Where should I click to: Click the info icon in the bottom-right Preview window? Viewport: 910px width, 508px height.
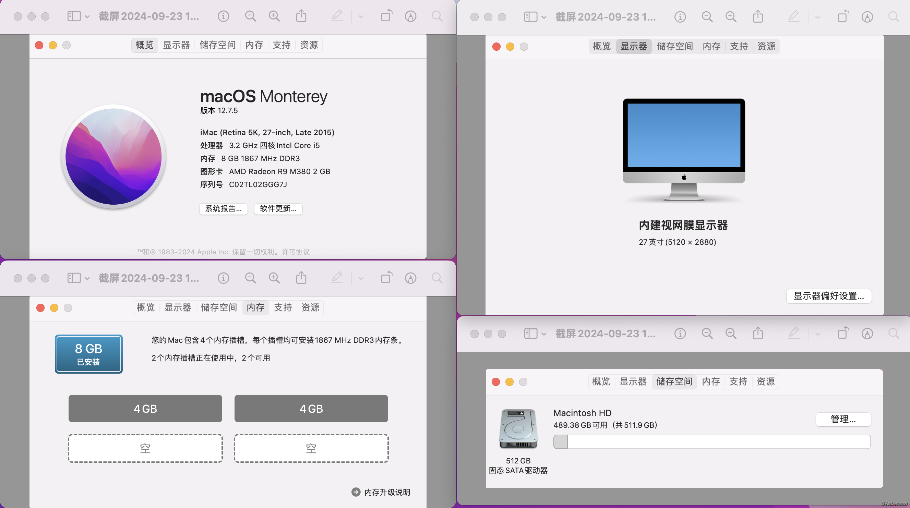[x=680, y=334]
